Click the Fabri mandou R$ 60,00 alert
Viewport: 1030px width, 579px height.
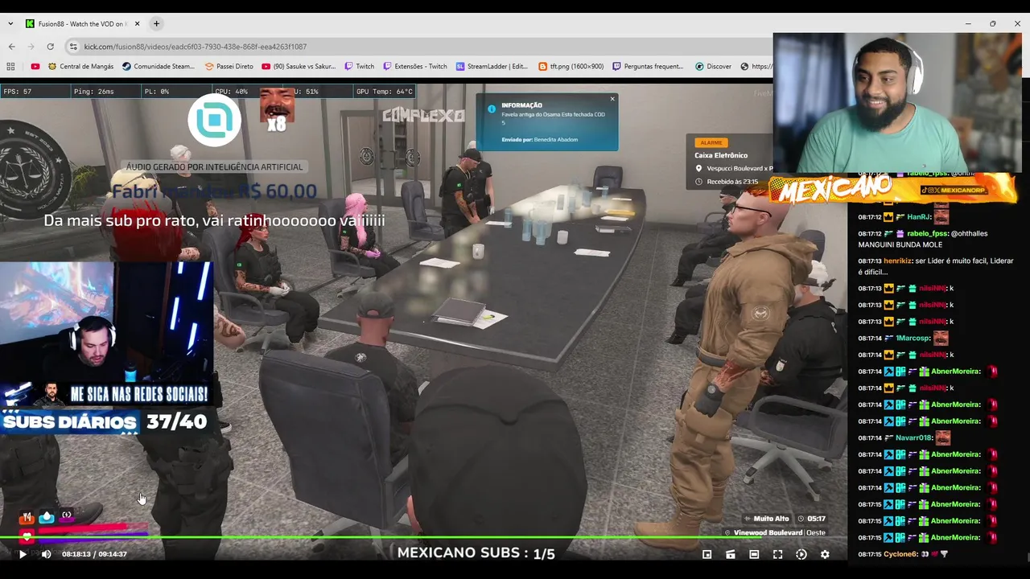pos(214,191)
